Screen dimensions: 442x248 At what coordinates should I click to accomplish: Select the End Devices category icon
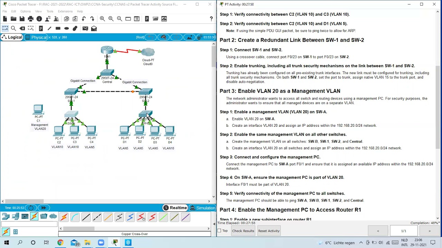point(15,216)
